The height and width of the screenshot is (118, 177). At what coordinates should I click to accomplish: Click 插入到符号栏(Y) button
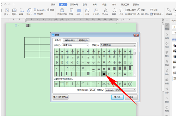point(60,97)
